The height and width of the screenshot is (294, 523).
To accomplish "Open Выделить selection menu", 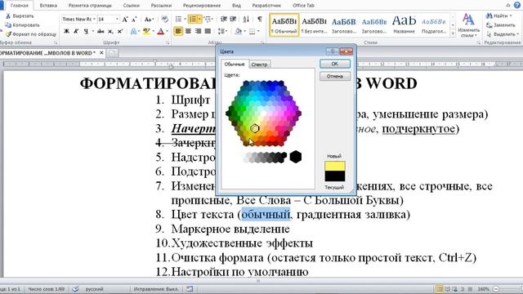I will click(x=503, y=34).
